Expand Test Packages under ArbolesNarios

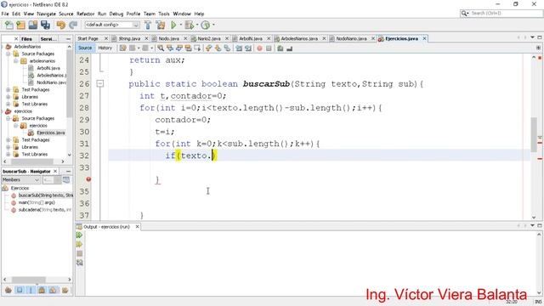click(8, 89)
